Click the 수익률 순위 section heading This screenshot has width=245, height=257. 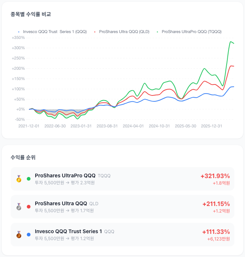[23, 158]
